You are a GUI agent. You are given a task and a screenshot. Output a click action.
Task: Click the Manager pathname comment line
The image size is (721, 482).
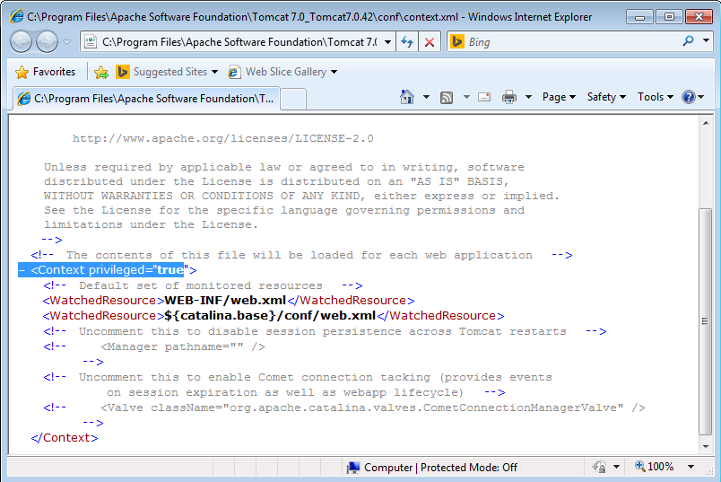click(x=183, y=346)
